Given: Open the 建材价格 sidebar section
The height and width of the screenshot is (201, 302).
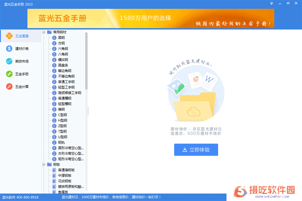Looking at the screenshot, I should tap(21, 49).
